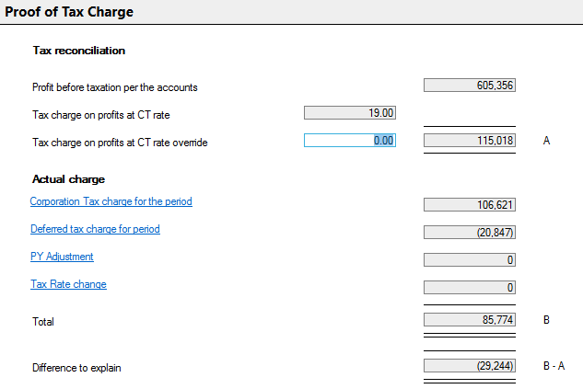This screenshot has height=389, width=583.
Task: Click the PY Adjustment value field
Action: [470, 260]
